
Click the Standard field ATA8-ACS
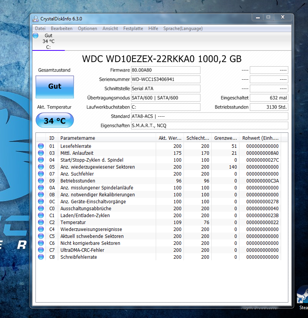pos(210,116)
